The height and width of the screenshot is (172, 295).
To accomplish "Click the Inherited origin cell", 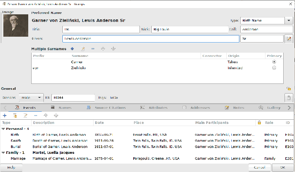I will (235, 68).
